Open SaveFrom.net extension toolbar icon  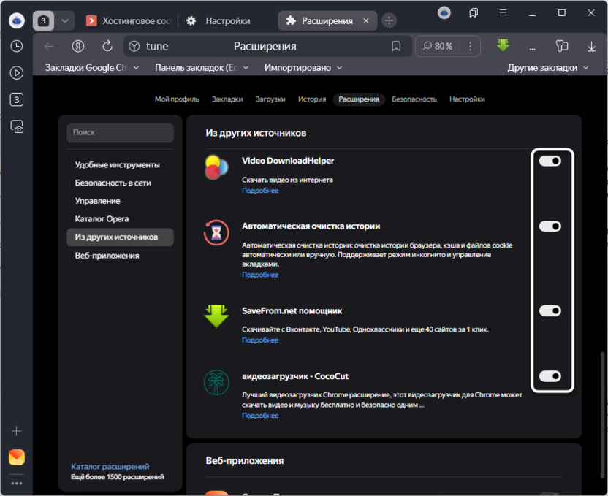click(503, 46)
